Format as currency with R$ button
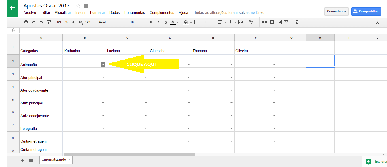 59,22
